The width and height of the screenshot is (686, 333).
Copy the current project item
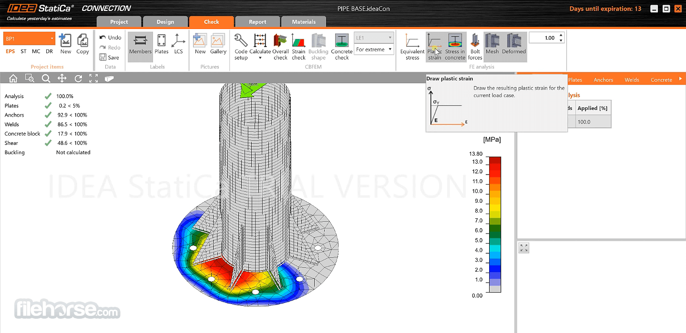coord(82,44)
